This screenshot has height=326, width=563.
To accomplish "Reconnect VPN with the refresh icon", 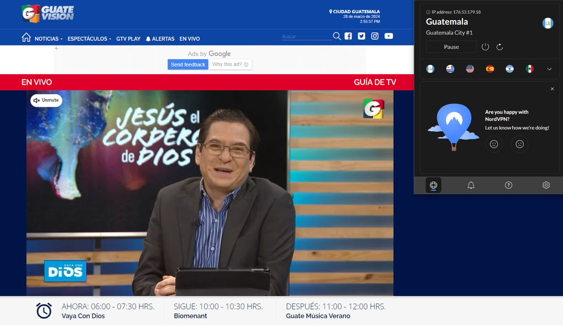I will click(499, 47).
